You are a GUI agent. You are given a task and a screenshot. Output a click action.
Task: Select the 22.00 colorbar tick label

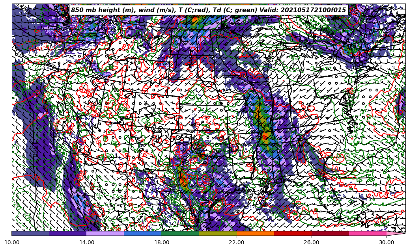click(x=237, y=243)
